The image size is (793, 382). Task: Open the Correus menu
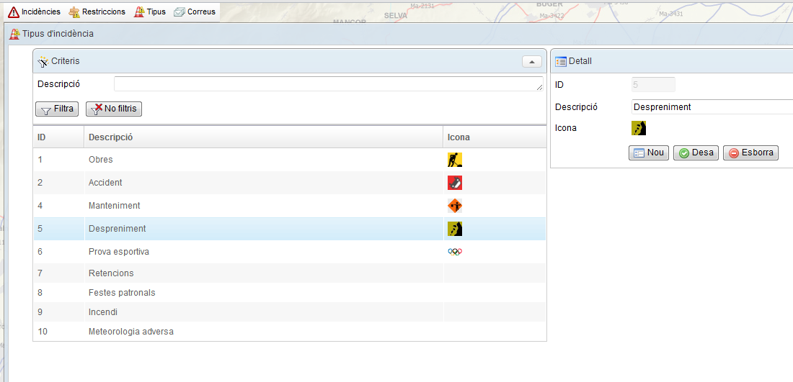pos(195,12)
